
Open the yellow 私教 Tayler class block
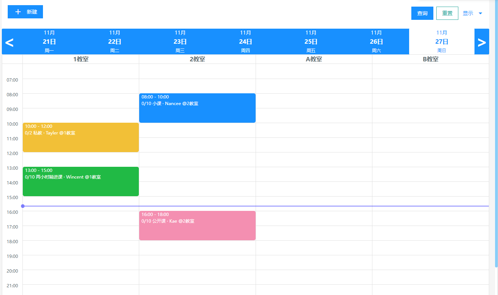point(80,137)
